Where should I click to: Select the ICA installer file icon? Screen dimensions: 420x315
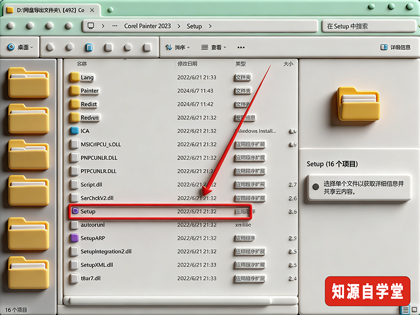(x=74, y=131)
